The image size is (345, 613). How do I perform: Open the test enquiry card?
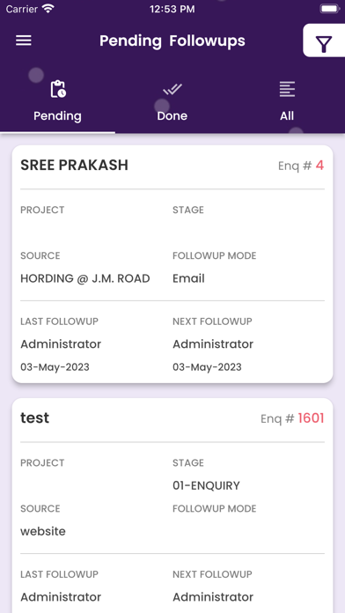point(172,506)
